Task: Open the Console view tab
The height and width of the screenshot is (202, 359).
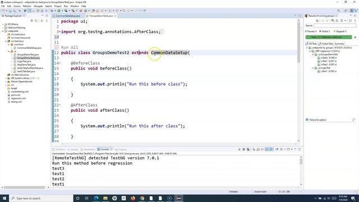Action: coord(104,149)
